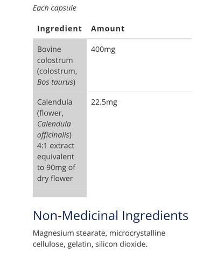224x259 pixels.
Task: Click the Calendula ingredient cell
Action: tap(60, 140)
